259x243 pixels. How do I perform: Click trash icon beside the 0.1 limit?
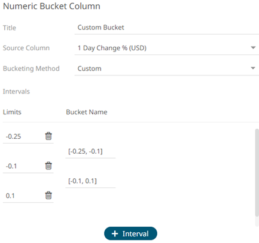(48, 195)
